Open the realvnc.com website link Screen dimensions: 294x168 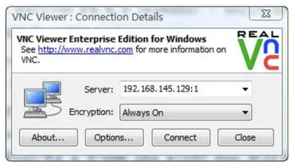pos(85,50)
